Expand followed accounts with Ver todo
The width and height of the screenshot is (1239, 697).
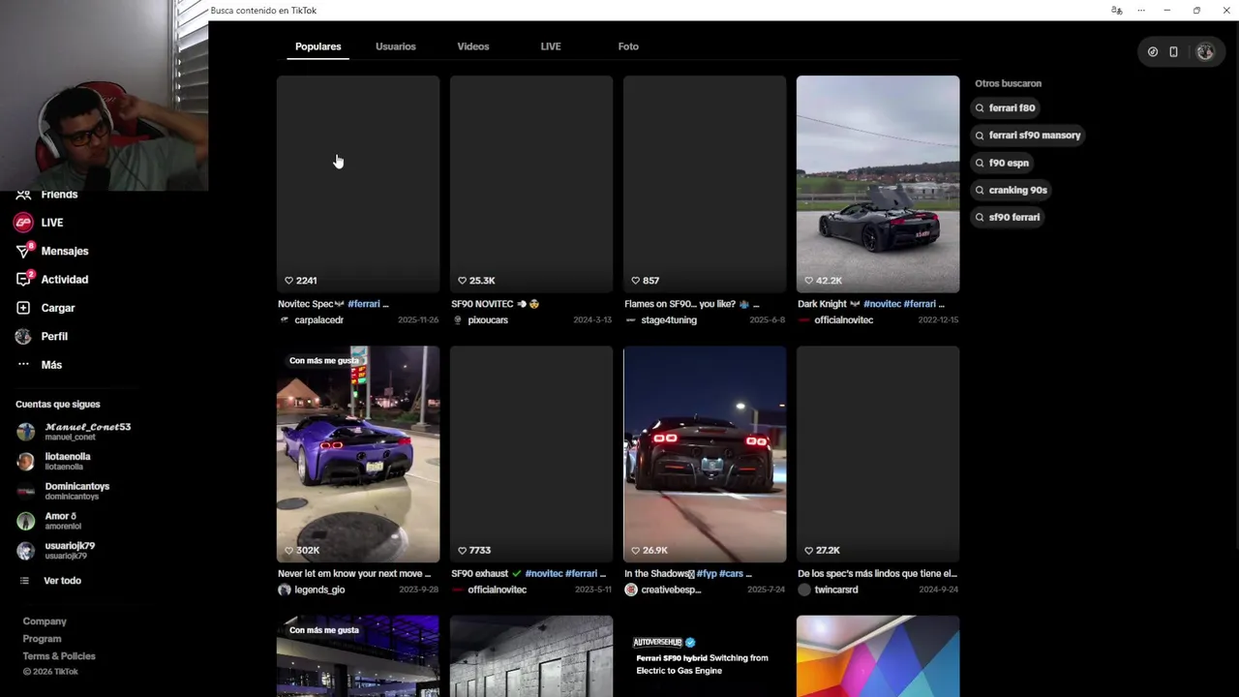(62, 581)
